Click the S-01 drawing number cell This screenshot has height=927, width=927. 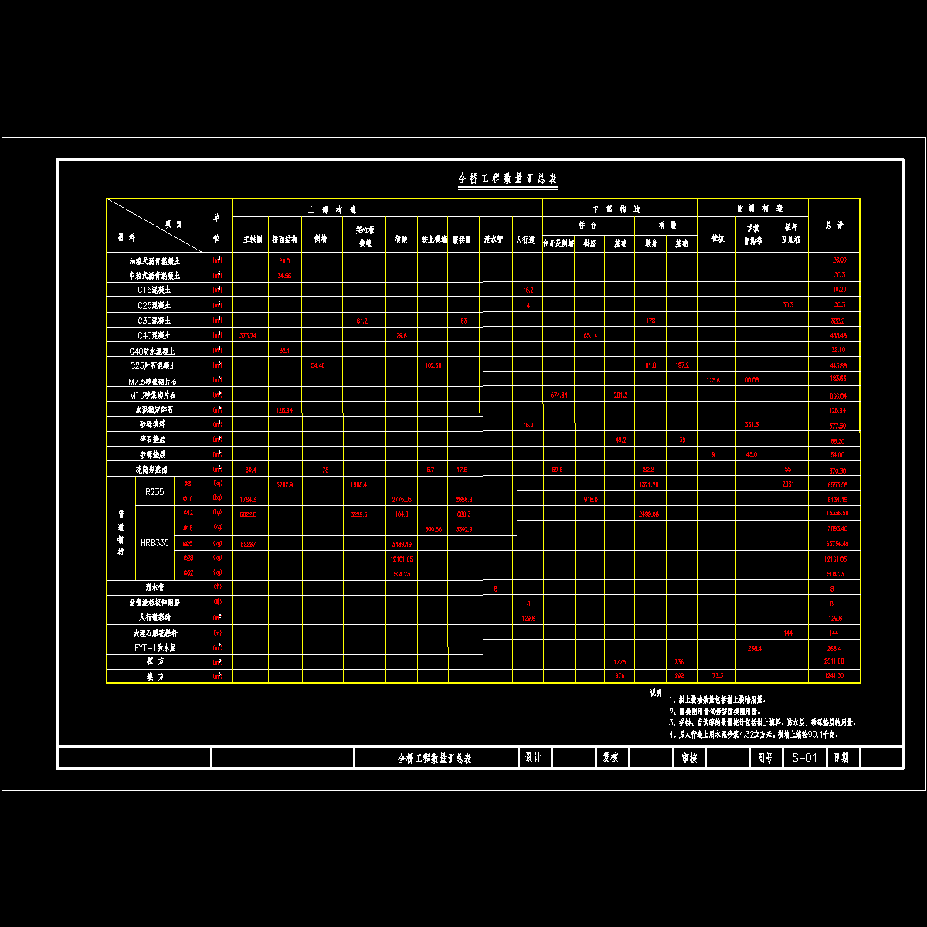click(804, 758)
